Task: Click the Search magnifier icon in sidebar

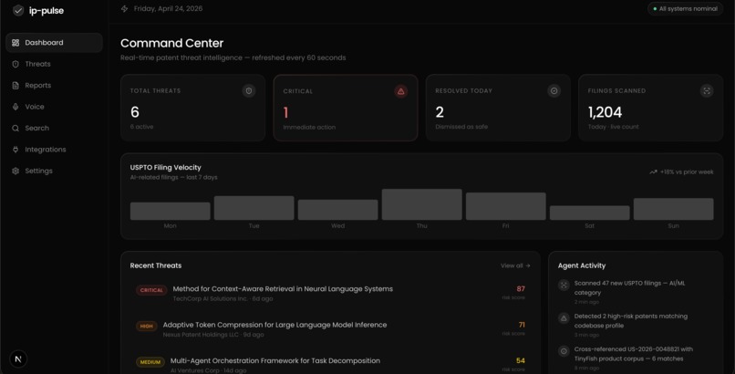Action: click(x=16, y=128)
